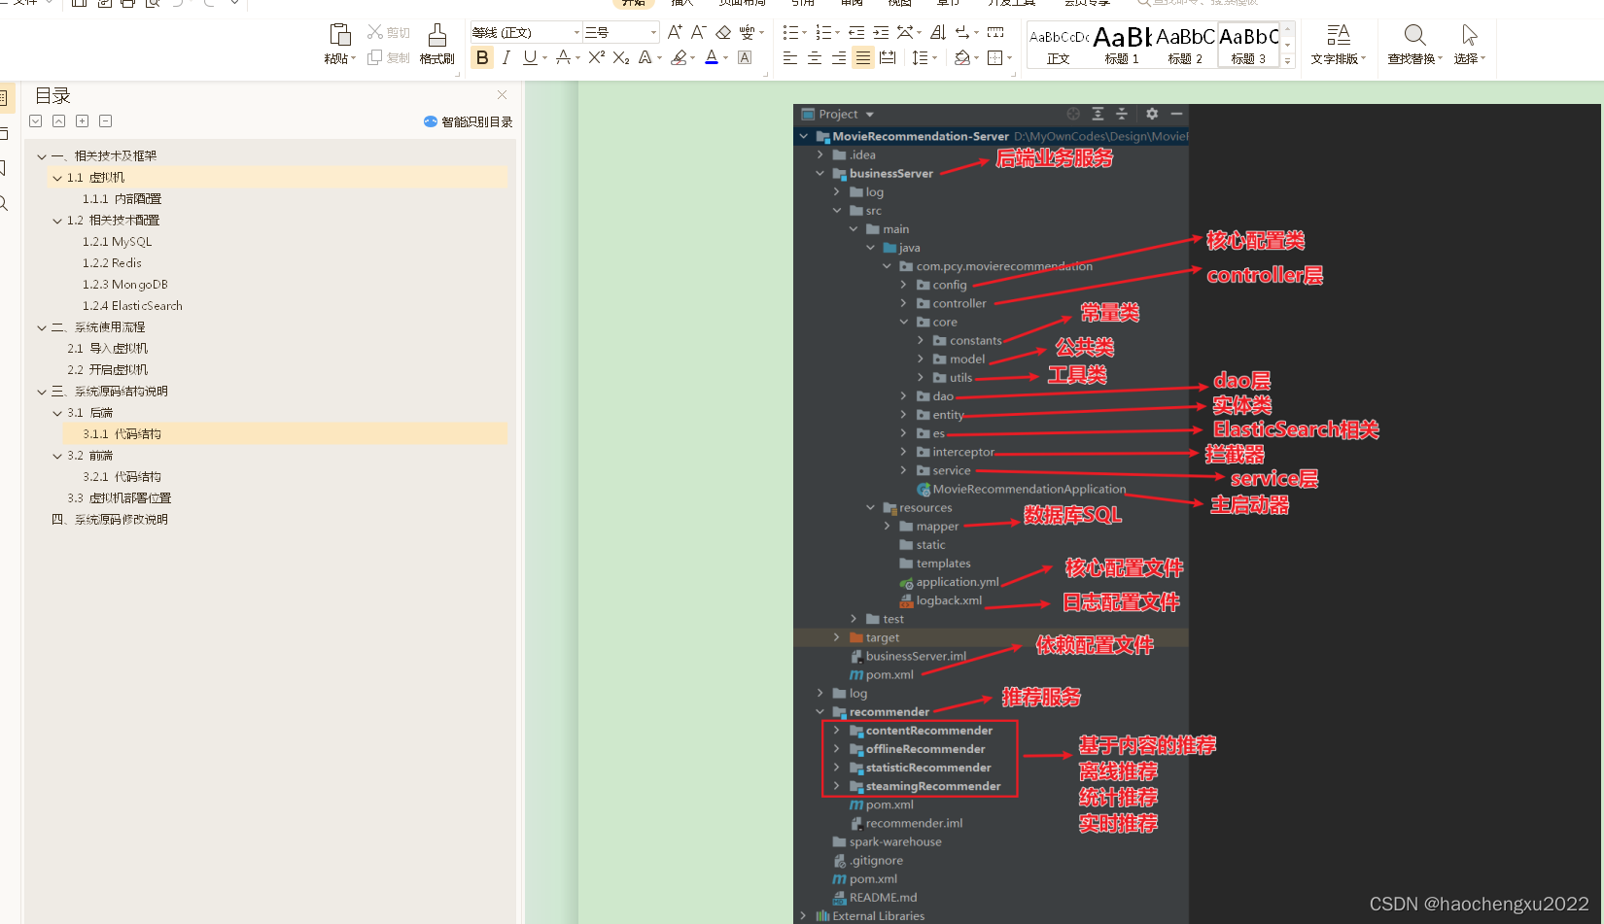This screenshot has width=1604, height=924.
Task: Open the Chinese layout (A with arrows) tool
Action: pos(906,33)
